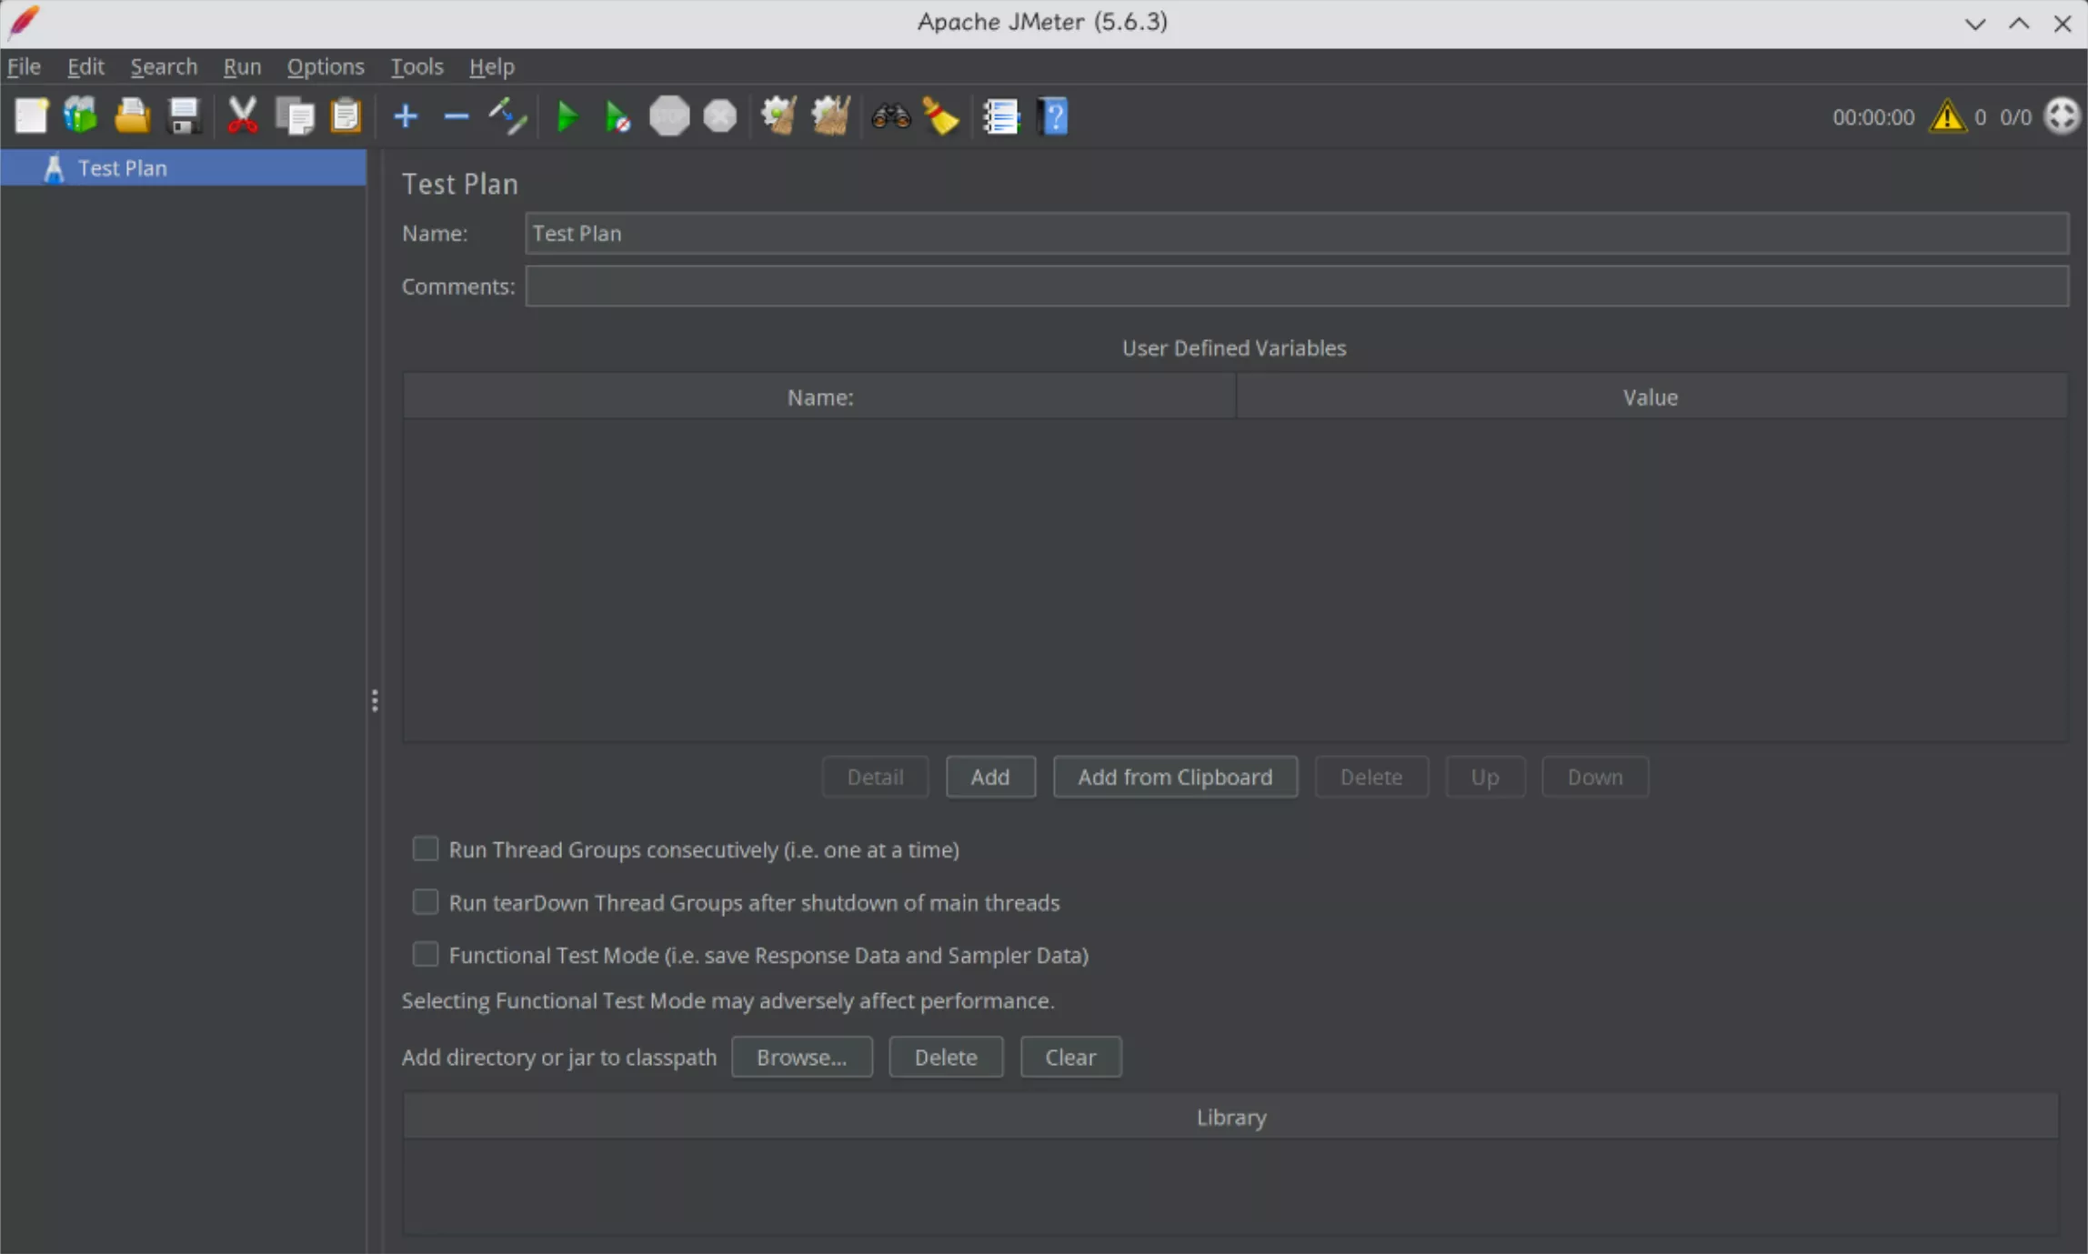Check Run tearDown Thread Groups option

(x=426, y=902)
